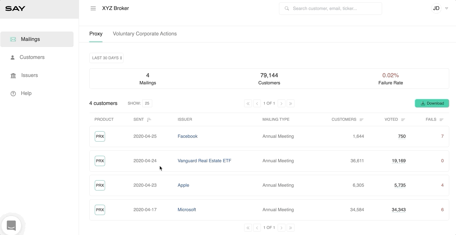Open Vanguard Real Estate ETF link
This screenshot has width=456, height=235.
tap(204, 161)
